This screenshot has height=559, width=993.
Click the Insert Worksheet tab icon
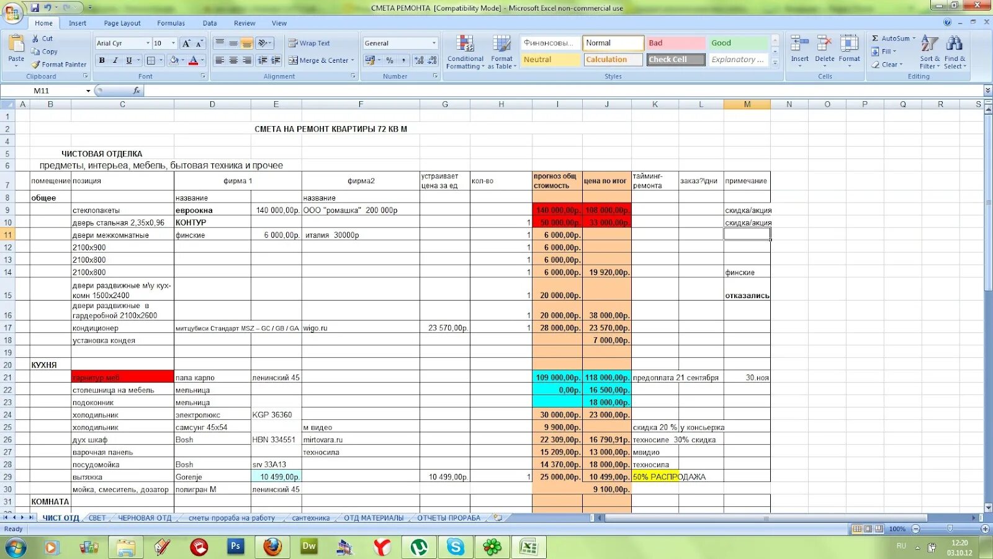(498, 517)
